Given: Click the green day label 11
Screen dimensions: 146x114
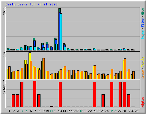Looking at the screenshot, I should [51, 111].
